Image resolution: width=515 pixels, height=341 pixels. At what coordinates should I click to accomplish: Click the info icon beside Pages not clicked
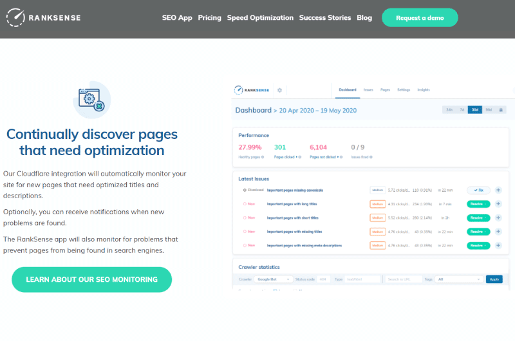click(x=341, y=157)
